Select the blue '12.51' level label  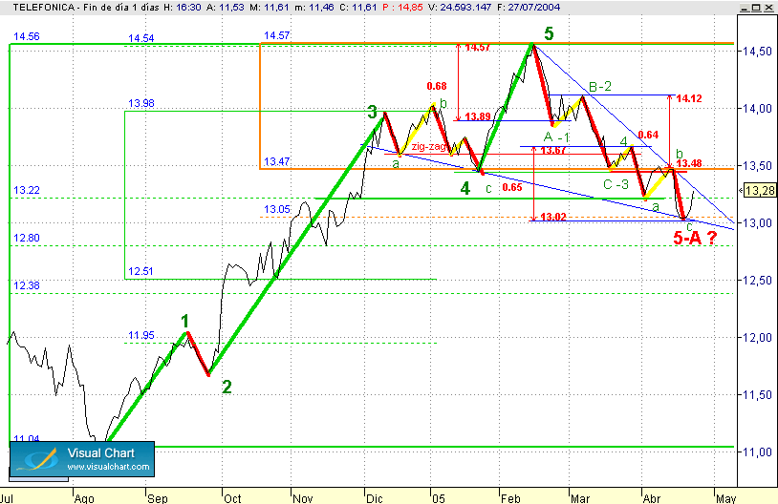pyautogui.click(x=140, y=271)
